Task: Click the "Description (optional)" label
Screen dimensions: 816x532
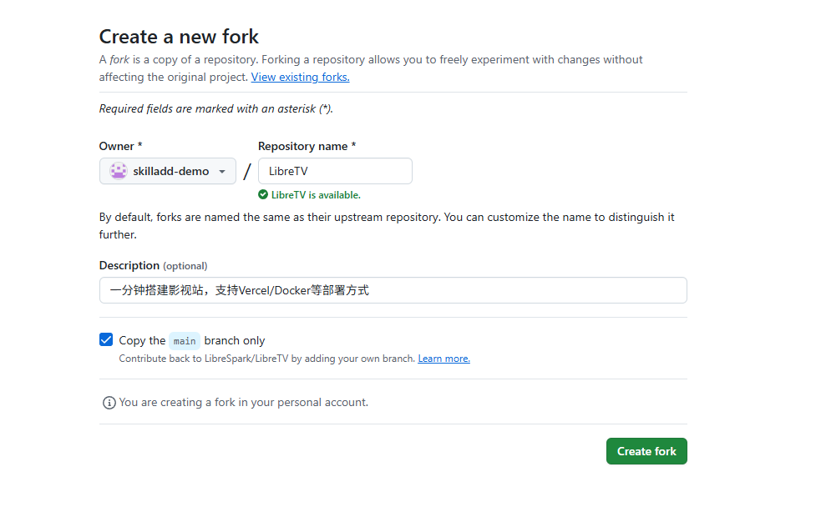Action: coord(153,265)
